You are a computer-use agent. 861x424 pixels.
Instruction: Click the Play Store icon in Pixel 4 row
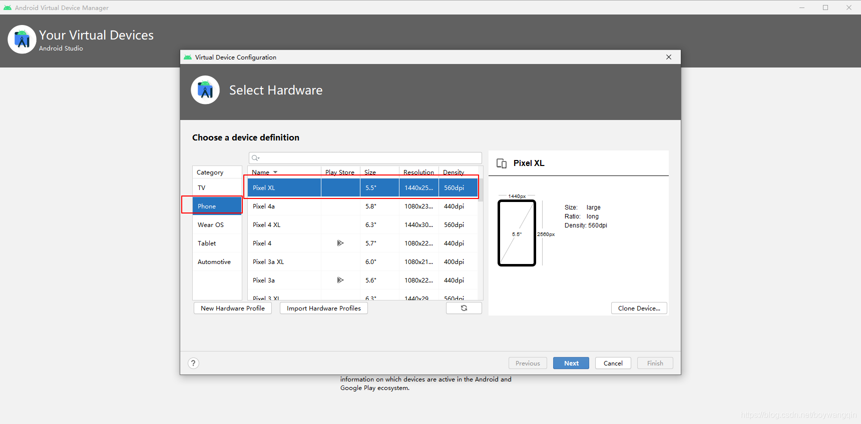(x=340, y=243)
